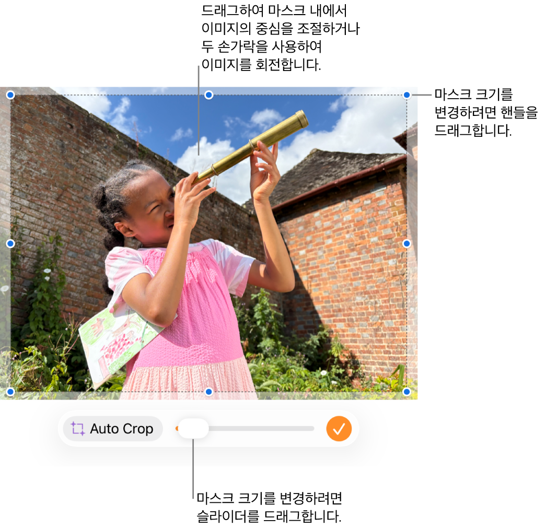Click the Auto Crop sparkle crop icon
The image size is (546, 529).
coord(78,429)
